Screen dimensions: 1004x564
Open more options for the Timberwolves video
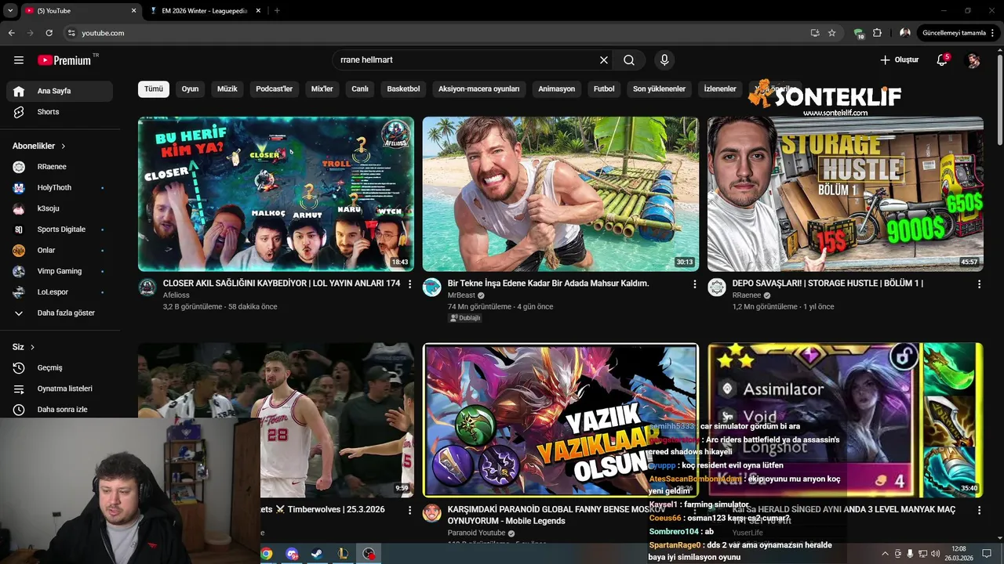click(409, 509)
